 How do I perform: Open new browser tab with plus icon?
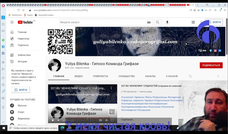[197, 5]
